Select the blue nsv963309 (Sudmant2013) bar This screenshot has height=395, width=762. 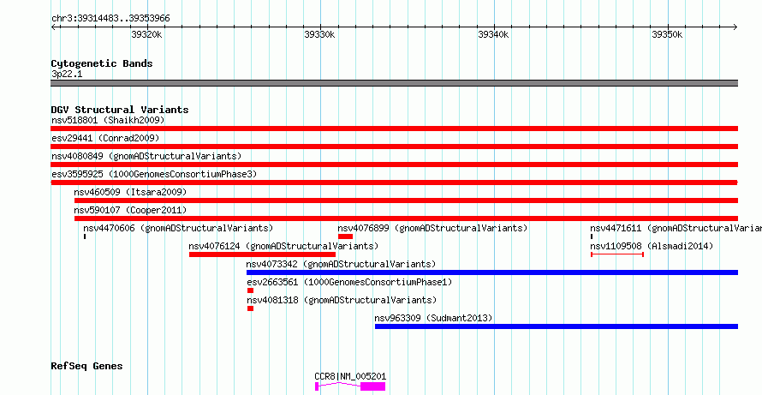[x=557, y=326]
